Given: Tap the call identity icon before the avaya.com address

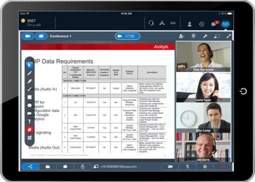Looking at the screenshot, I should tap(96, 166).
